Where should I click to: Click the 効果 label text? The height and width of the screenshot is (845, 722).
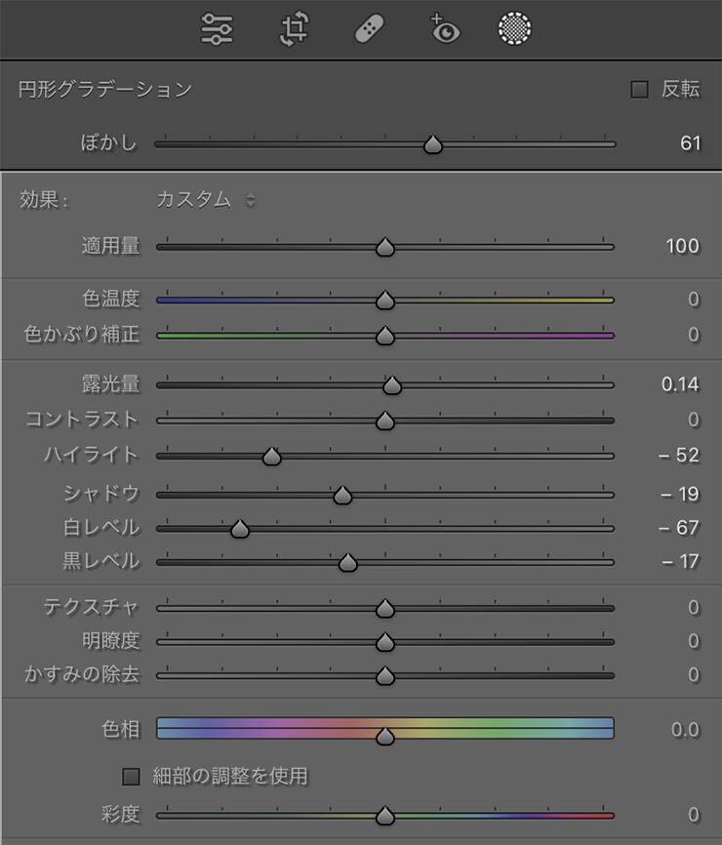(x=44, y=200)
